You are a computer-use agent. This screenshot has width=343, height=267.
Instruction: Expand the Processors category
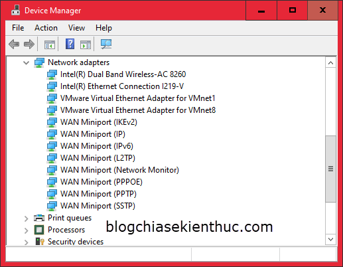(26, 230)
